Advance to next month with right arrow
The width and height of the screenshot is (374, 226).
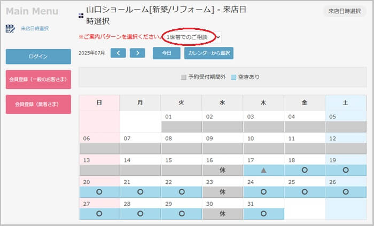(137, 53)
